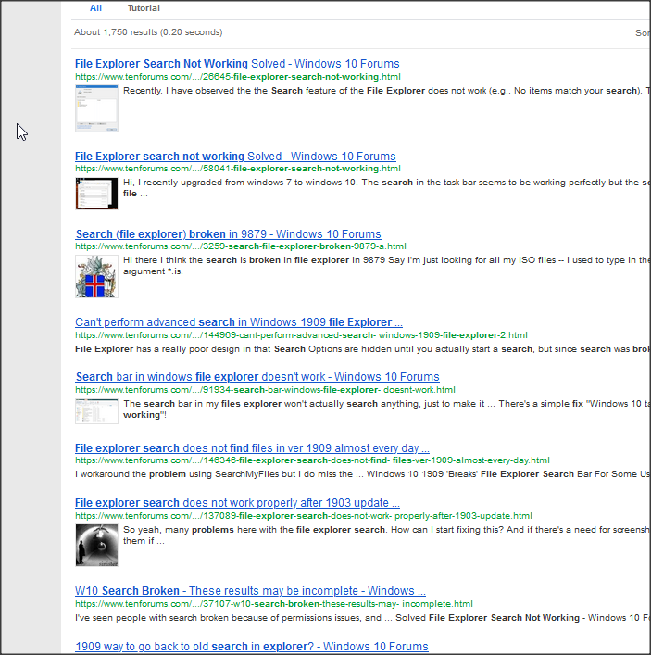Open '1909 way to go back to old search' link
Image resolution: width=651 pixels, height=655 pixels.
[252, 647]
